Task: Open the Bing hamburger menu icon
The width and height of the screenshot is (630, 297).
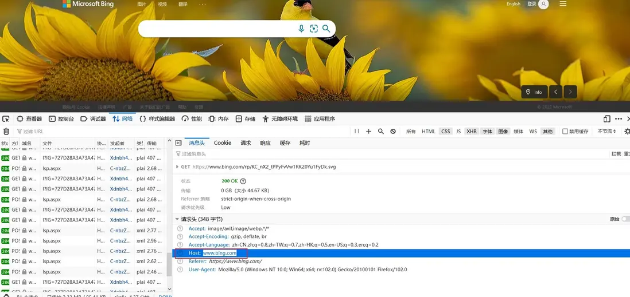Action: pyautogui.click(x=563, y=3)
